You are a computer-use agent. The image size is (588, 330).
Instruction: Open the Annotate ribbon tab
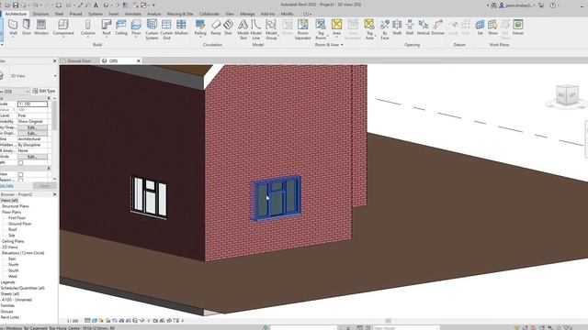132,14
